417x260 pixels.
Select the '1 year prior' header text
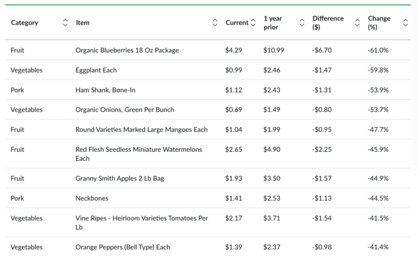(x=273, y=22)
